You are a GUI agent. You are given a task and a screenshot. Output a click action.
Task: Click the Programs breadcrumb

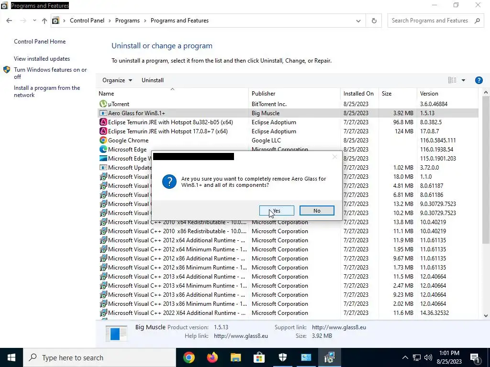tap(127, 21)
